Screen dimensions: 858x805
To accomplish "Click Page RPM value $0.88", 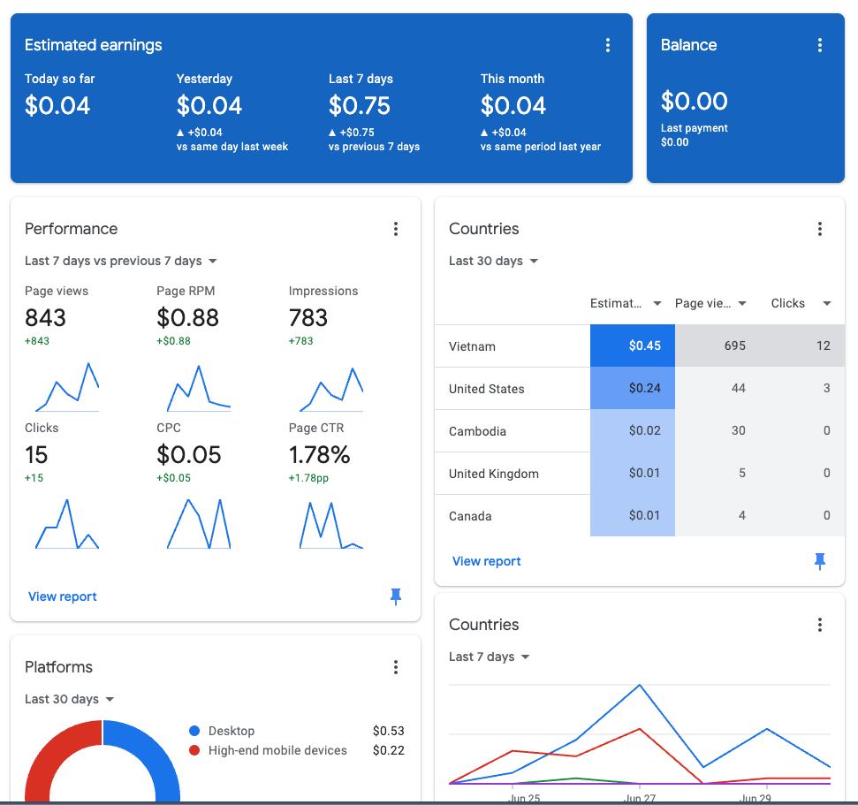I will click(x=187, y=317).
